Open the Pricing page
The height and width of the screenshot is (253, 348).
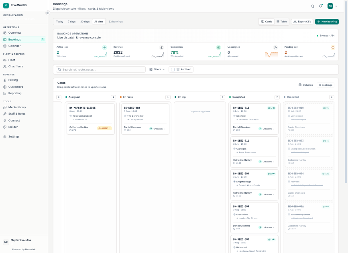(x=24, y=80)
